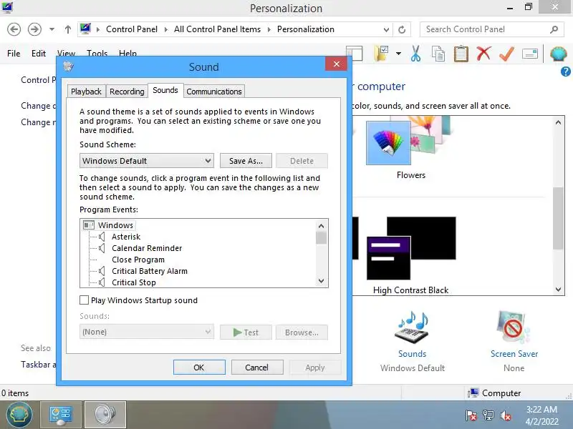573x429 pixels.
Task: Click the search magnifier icon
Action: [554, 29]
